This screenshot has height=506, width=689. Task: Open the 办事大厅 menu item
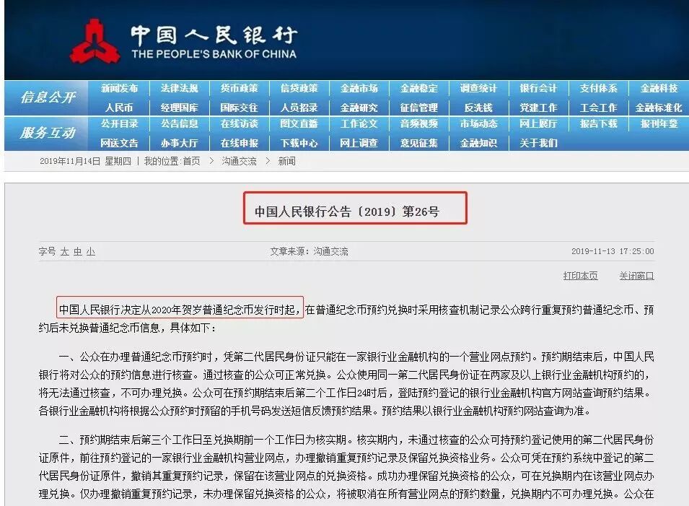pos(179,144)
